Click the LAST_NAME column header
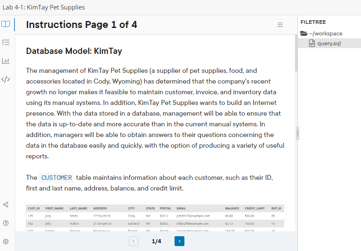 point(78,208)
